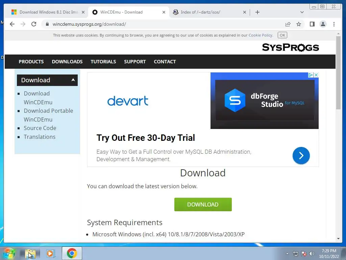Screen dimensions: 346x260
Task: Click the SysProgs logo
Action: (x=290, y=47)
